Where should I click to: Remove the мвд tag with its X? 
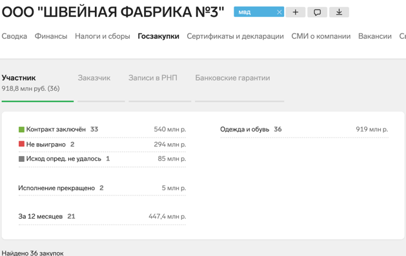pyautogui.click(x=279, y=12)
